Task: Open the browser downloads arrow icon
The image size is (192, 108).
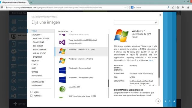Action: coord(183,7)
